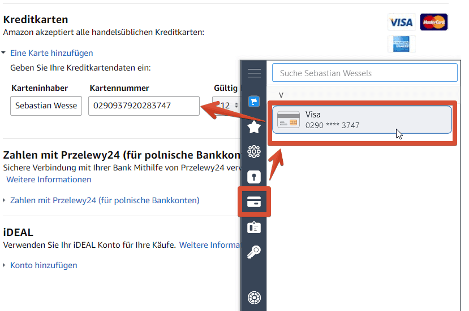469x311 pixels.
Task: Collapse the Eine Karte hinzufügen section arrow
Action: (x=3, y=53)
